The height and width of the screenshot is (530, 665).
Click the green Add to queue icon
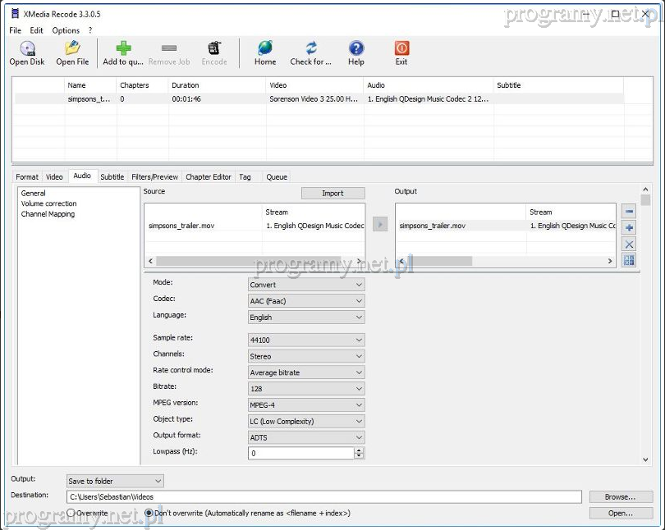(123, 49)
